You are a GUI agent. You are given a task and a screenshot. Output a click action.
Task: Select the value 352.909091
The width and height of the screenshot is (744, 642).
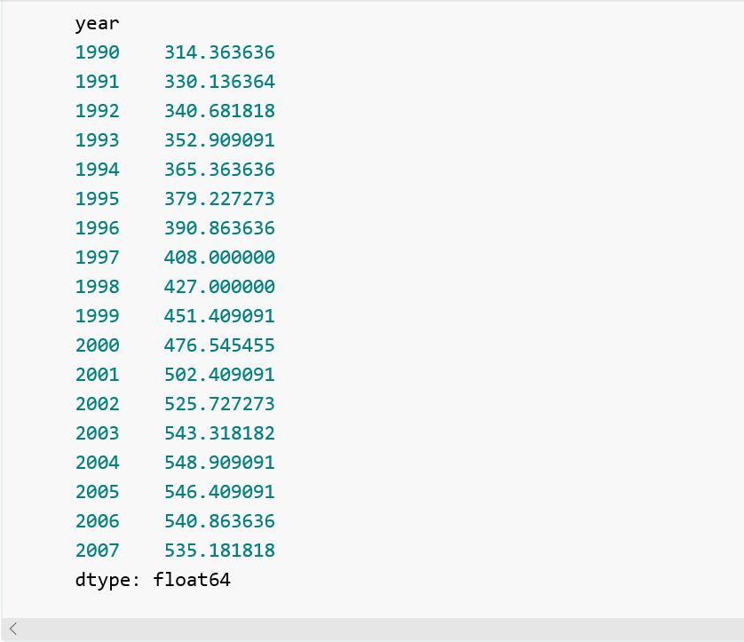[x=219, y=140]
